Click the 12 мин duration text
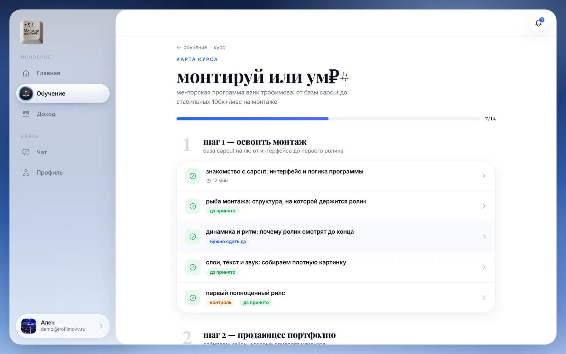The image size is (566, 354). [220, 181]
